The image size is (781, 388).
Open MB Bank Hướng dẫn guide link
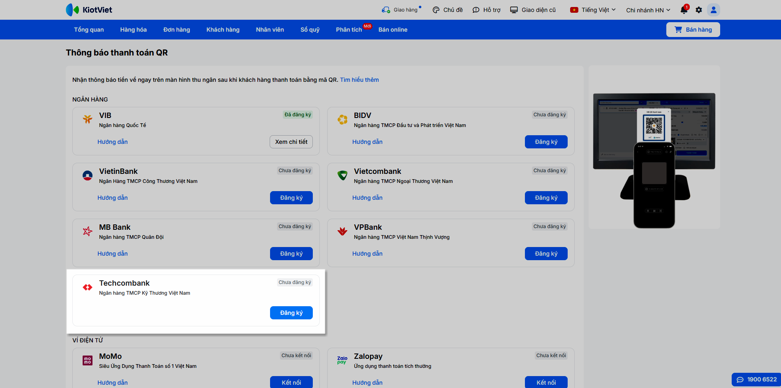pyautogui.click(x=113, y=254)
